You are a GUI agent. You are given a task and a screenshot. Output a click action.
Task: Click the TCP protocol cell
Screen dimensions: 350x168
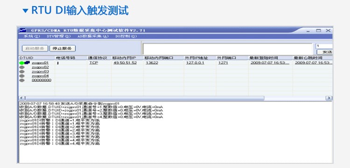(x=93, y=63)
